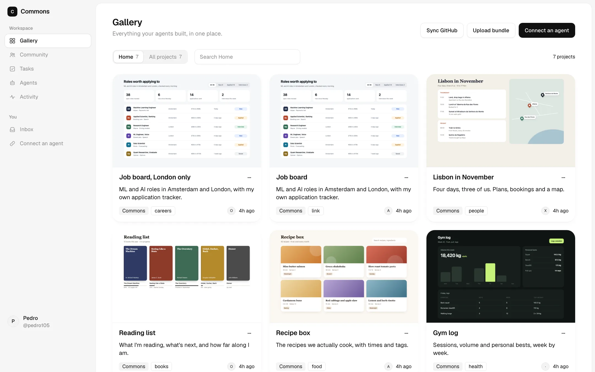Click the books tag
Viewport: 595px width, 372px height.
pyautogui.click(x=161, y=366)
